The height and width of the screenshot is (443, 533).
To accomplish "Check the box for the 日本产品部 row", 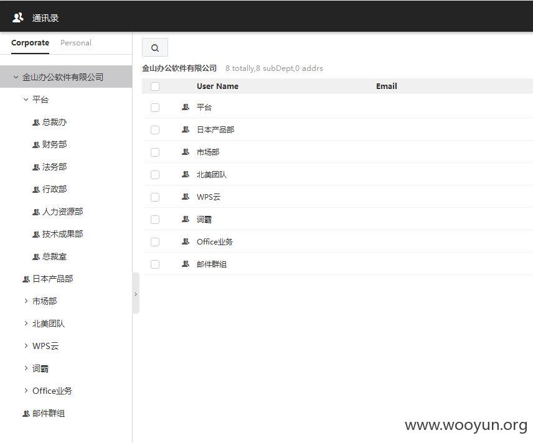I will tap(155, 130).
